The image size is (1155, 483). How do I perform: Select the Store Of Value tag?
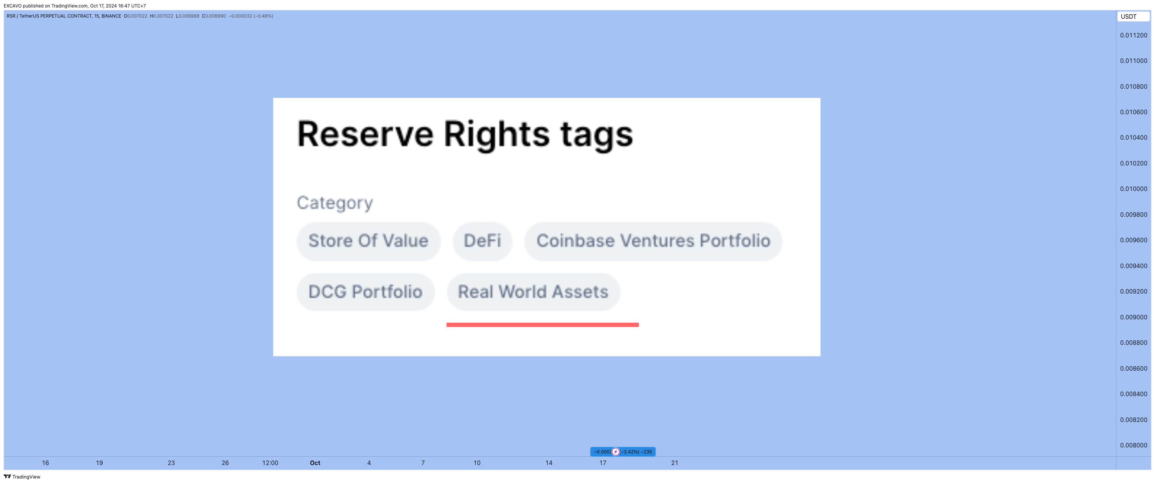click(x=369, y=241)
